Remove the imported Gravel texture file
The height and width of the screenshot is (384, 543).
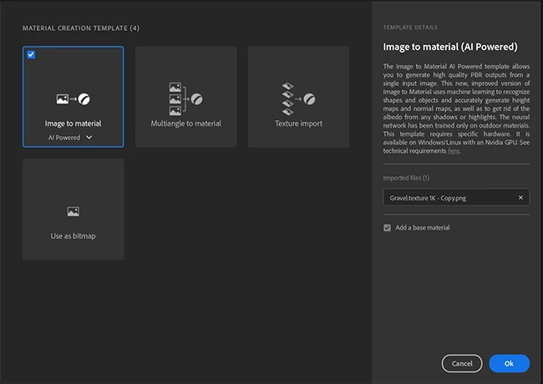tap(520, 198)
